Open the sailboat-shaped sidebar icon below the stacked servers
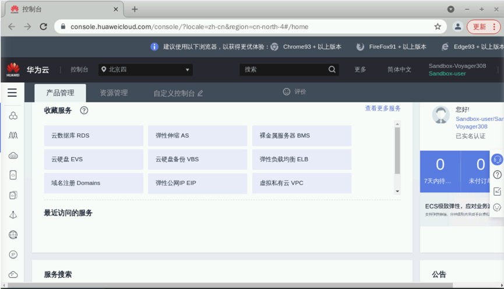 (13, 215)
